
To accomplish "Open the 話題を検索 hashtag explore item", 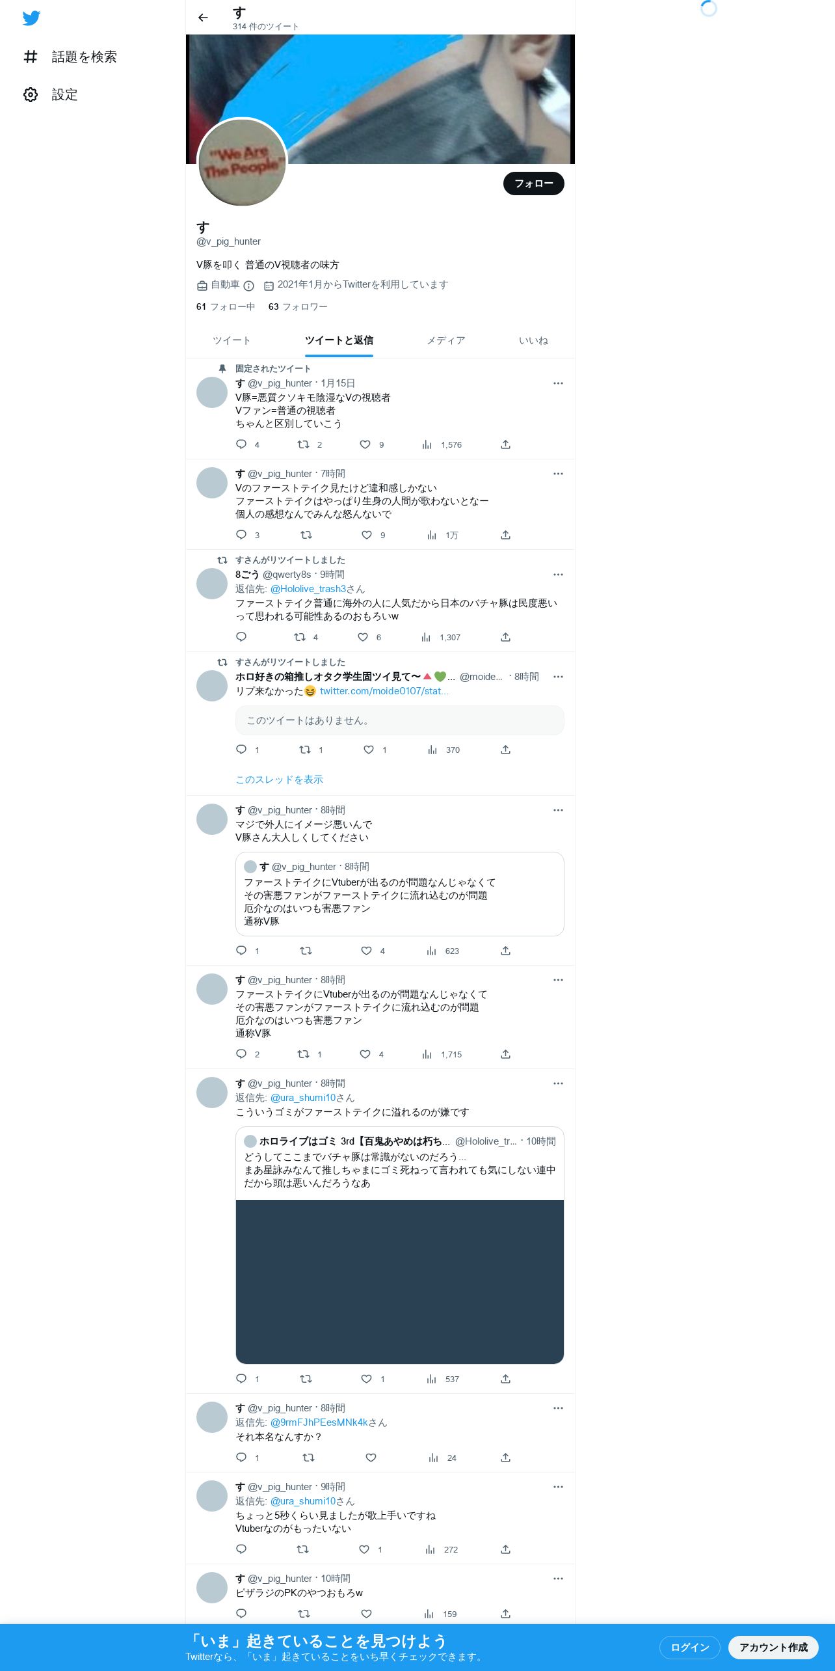I will 70,57.
